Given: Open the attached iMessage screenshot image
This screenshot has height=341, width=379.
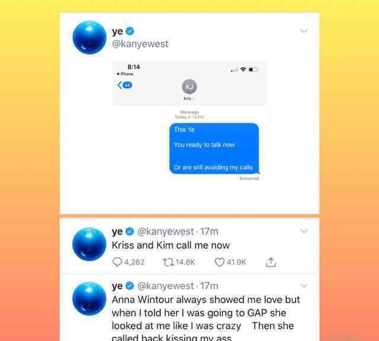Looking at the screenshot, I should click(189, 122).
